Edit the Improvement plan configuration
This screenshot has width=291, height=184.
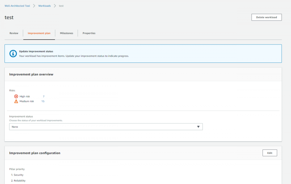click(270, 153)
